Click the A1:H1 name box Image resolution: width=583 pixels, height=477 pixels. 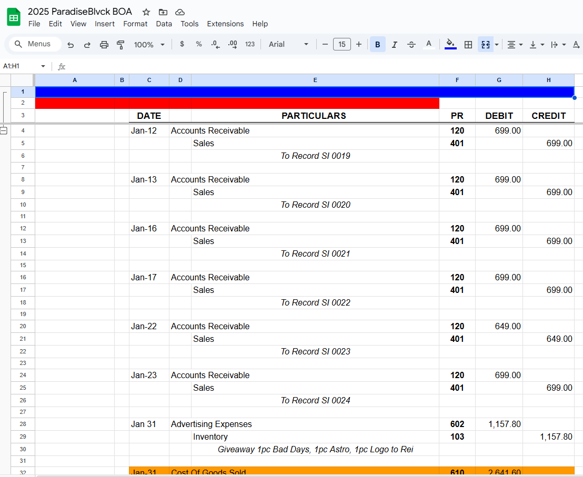[21, 66]
